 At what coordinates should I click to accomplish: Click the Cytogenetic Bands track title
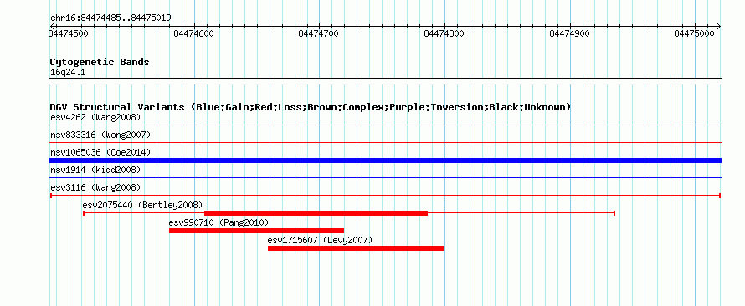100,62
